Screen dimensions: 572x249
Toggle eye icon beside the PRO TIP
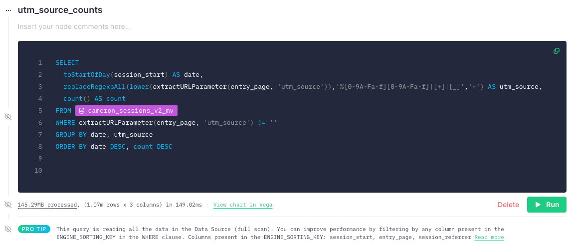tap(8, 229)
